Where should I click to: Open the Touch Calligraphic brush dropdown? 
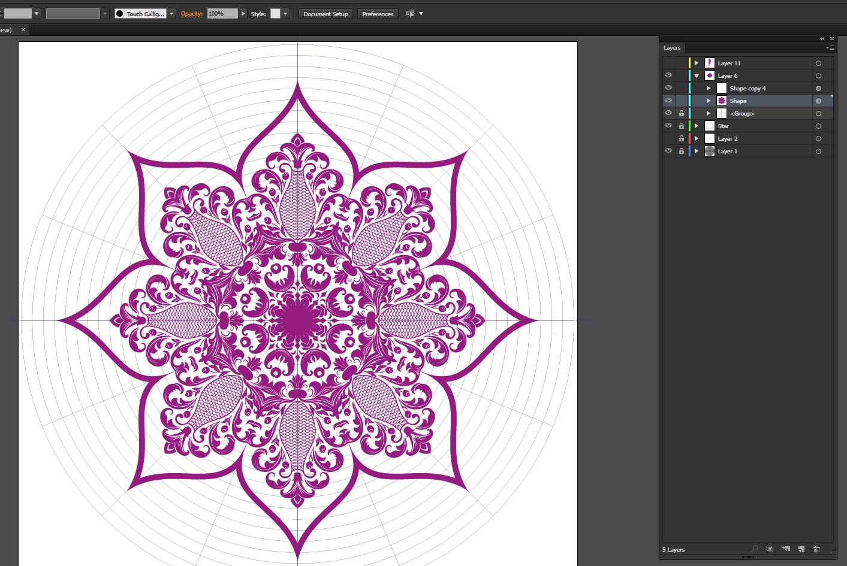coord(171,14)
